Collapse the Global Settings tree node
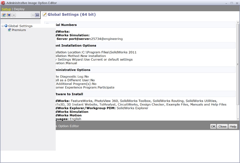 (x=2, y=26)
